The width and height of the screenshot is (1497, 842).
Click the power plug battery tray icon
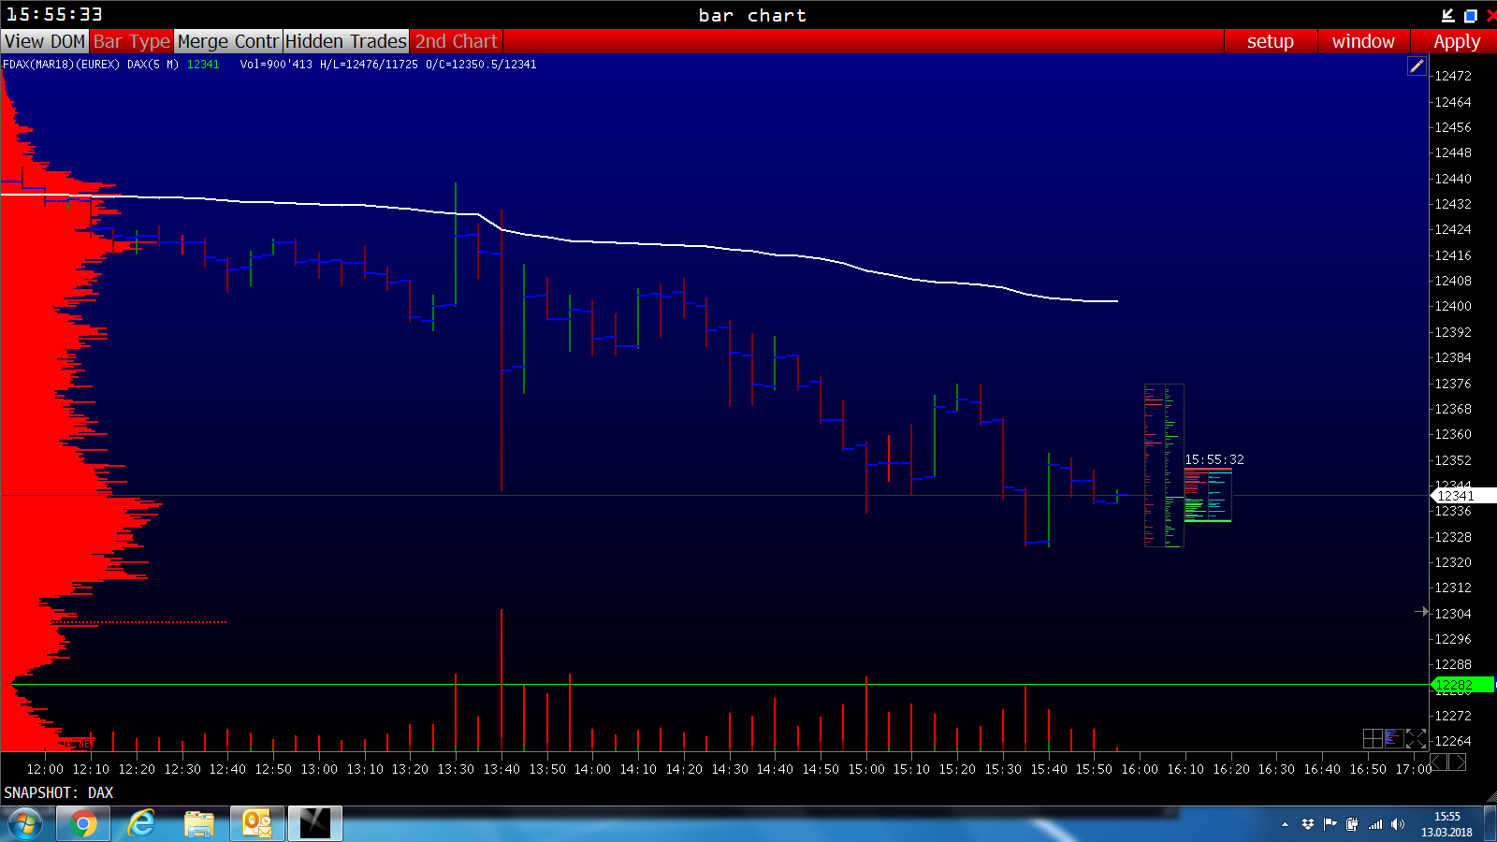[x=1352, y=824]
